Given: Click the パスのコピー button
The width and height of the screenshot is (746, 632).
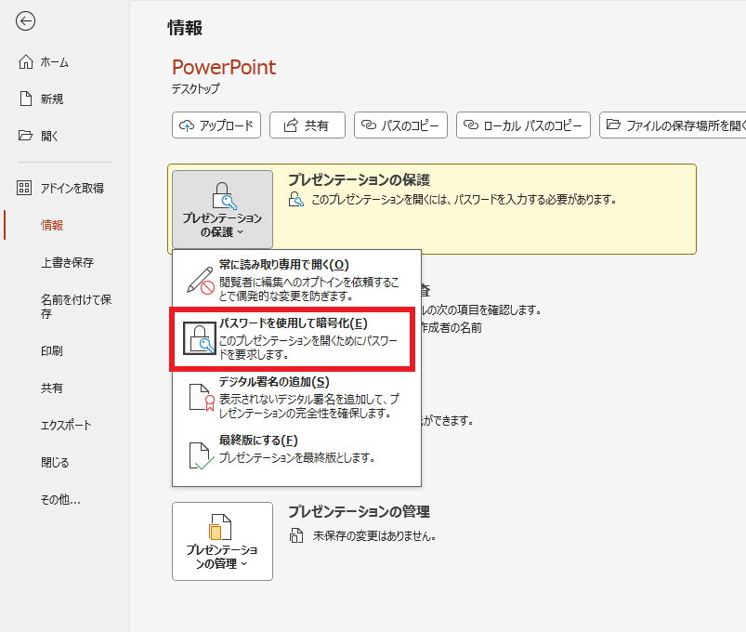Looking at the screenshot, I should [400, 125].
